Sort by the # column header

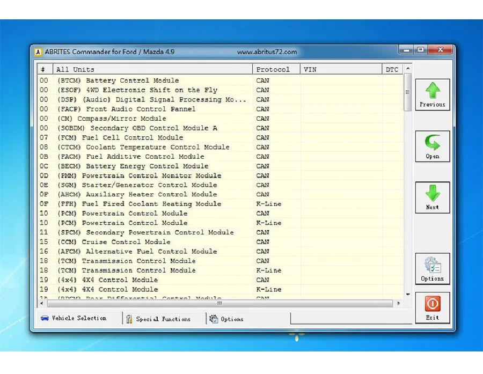click(45, 69)
